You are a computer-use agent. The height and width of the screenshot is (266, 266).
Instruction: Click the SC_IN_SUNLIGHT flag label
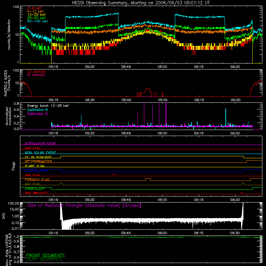38,157
